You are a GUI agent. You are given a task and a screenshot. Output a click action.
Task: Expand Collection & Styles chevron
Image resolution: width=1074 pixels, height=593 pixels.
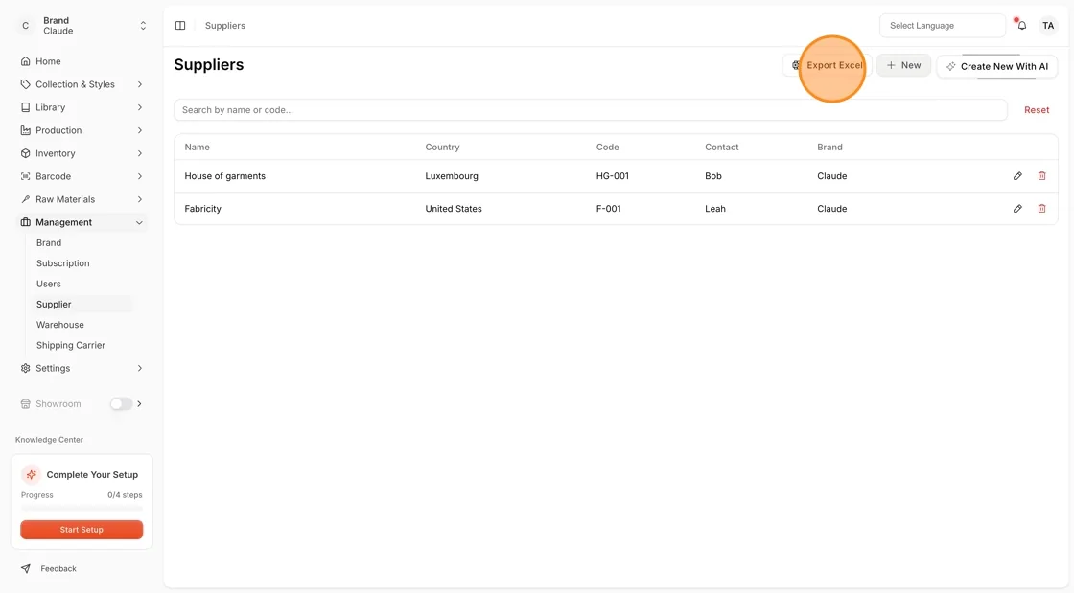[140, 84]
